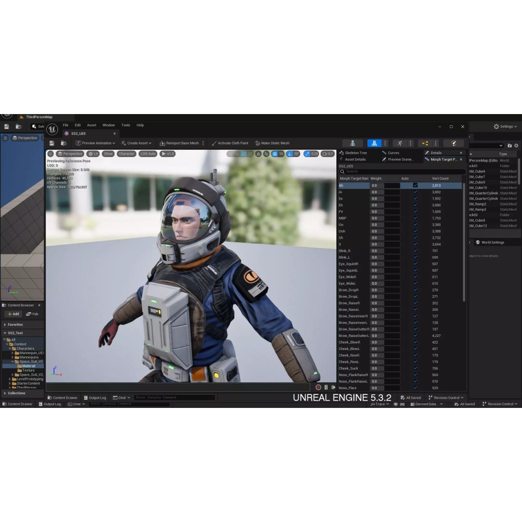Pause the preview playback
Screen dimensions: 522x522
[x=326, y=387]
